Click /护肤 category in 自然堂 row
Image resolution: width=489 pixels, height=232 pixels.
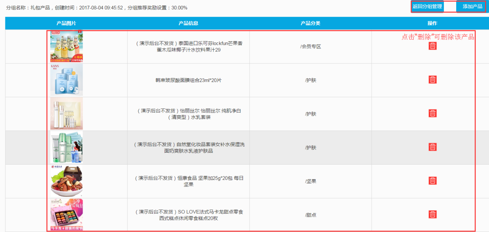click(x=311, y=148)
